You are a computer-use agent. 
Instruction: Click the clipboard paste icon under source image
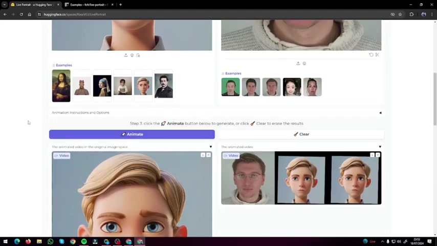[x=138, y=55]
